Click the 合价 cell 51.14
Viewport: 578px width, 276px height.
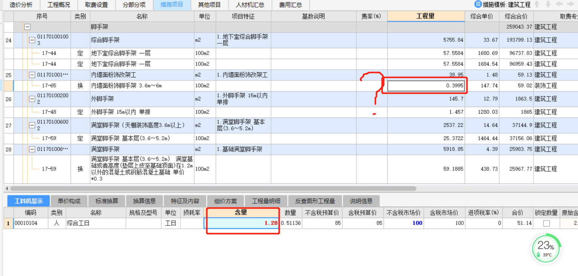[x=518, y=223]
